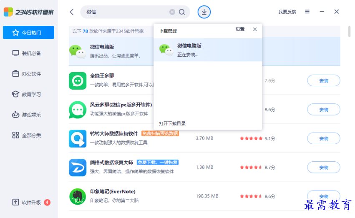The height and width of the screenshot is (218, 355).
Task: Click the 3.70 MB size text
Action: pos(204,138)
